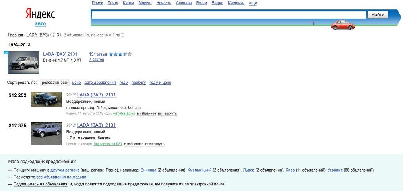
Task: Click the Бензин: 1.7 MT, 1.8 MT text
Action: pyautogui.click(x=62, y=60)
